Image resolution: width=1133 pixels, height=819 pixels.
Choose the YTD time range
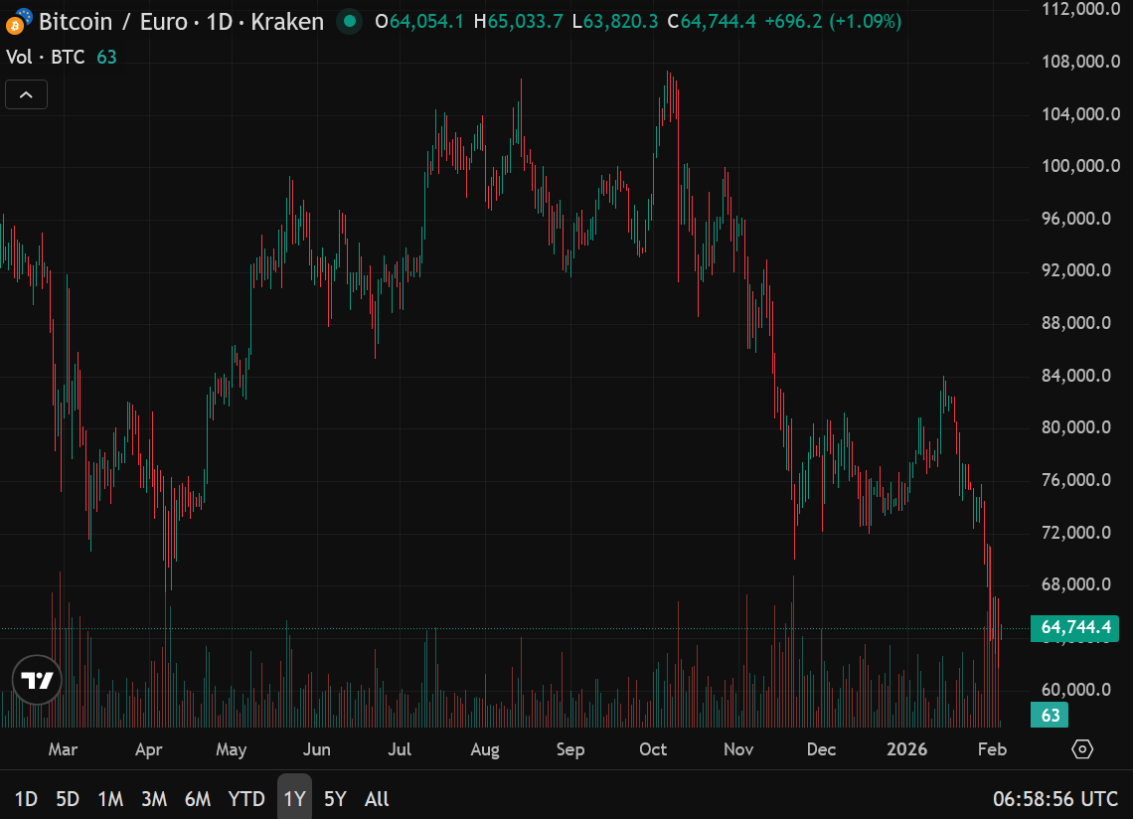click(x=246, y=799)
